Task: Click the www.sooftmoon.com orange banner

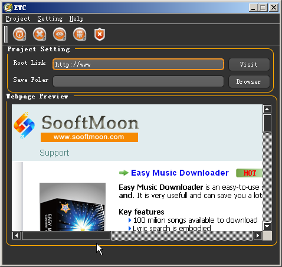Action: (x=89, y=137)
